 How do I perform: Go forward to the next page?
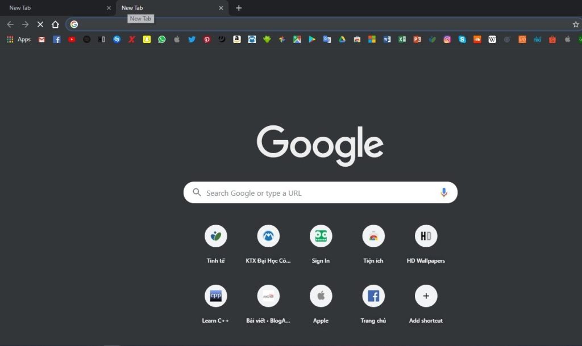pyautogui.click(x=25, y=24)
